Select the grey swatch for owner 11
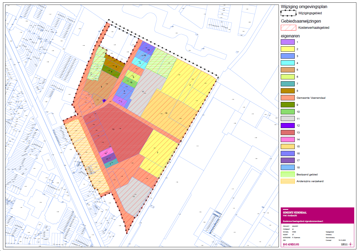The image size is (358, 251). (x=288, y=119)
